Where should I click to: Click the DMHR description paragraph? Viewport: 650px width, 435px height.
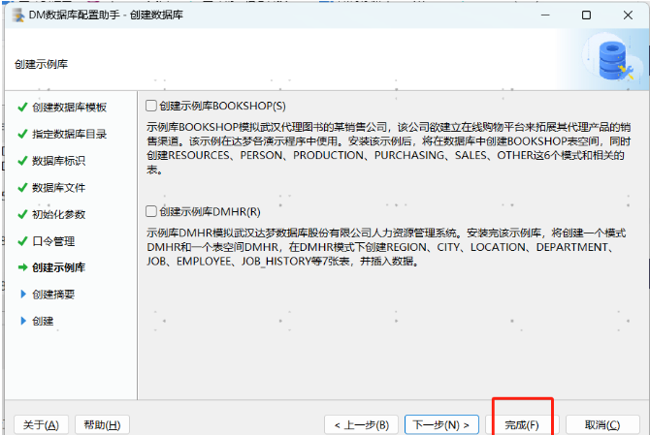click(386, 247)
